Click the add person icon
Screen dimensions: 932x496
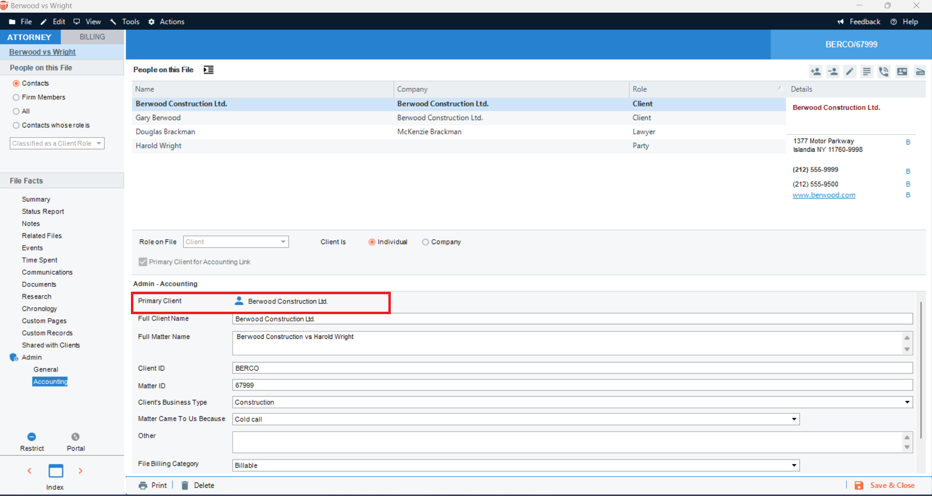click(816, 71)
